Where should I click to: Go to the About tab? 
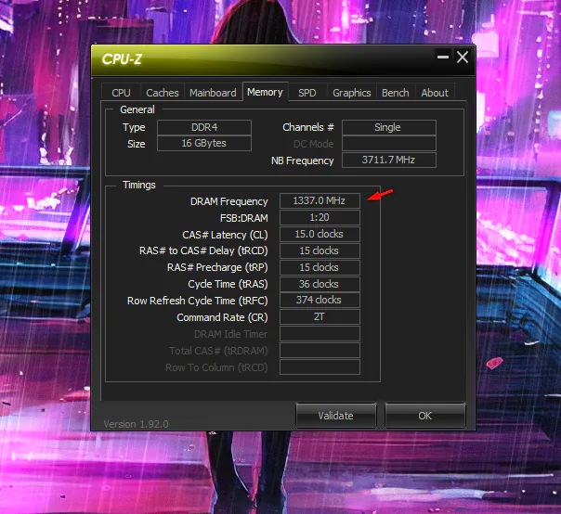point(435,93)
